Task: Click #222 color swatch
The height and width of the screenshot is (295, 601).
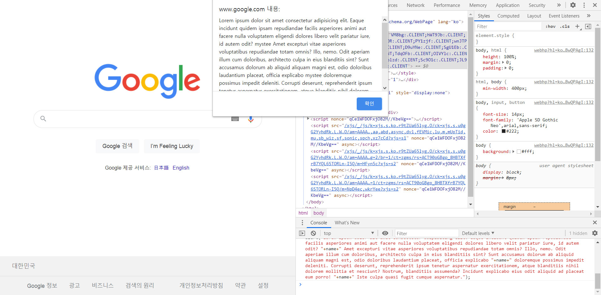Action: coord(504,131)
